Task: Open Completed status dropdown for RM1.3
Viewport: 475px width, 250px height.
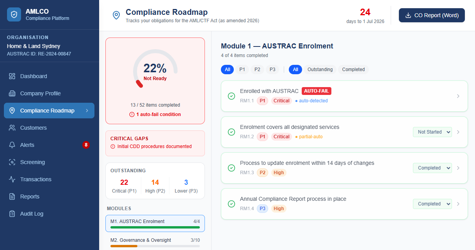Action: (432, 168)
